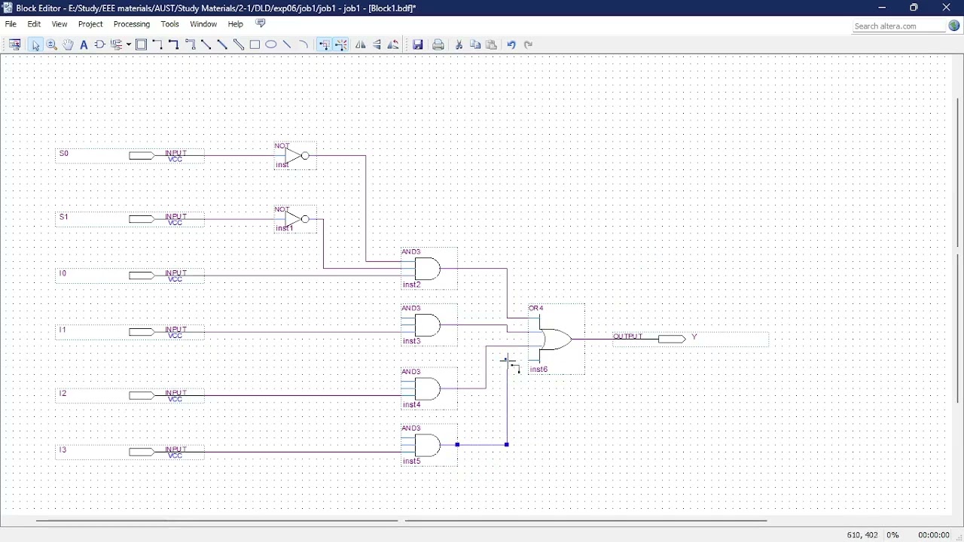Viewport: 964px width, 542px height.
Task: Select the OR4 gate inst6
Action: click(556, 339)
